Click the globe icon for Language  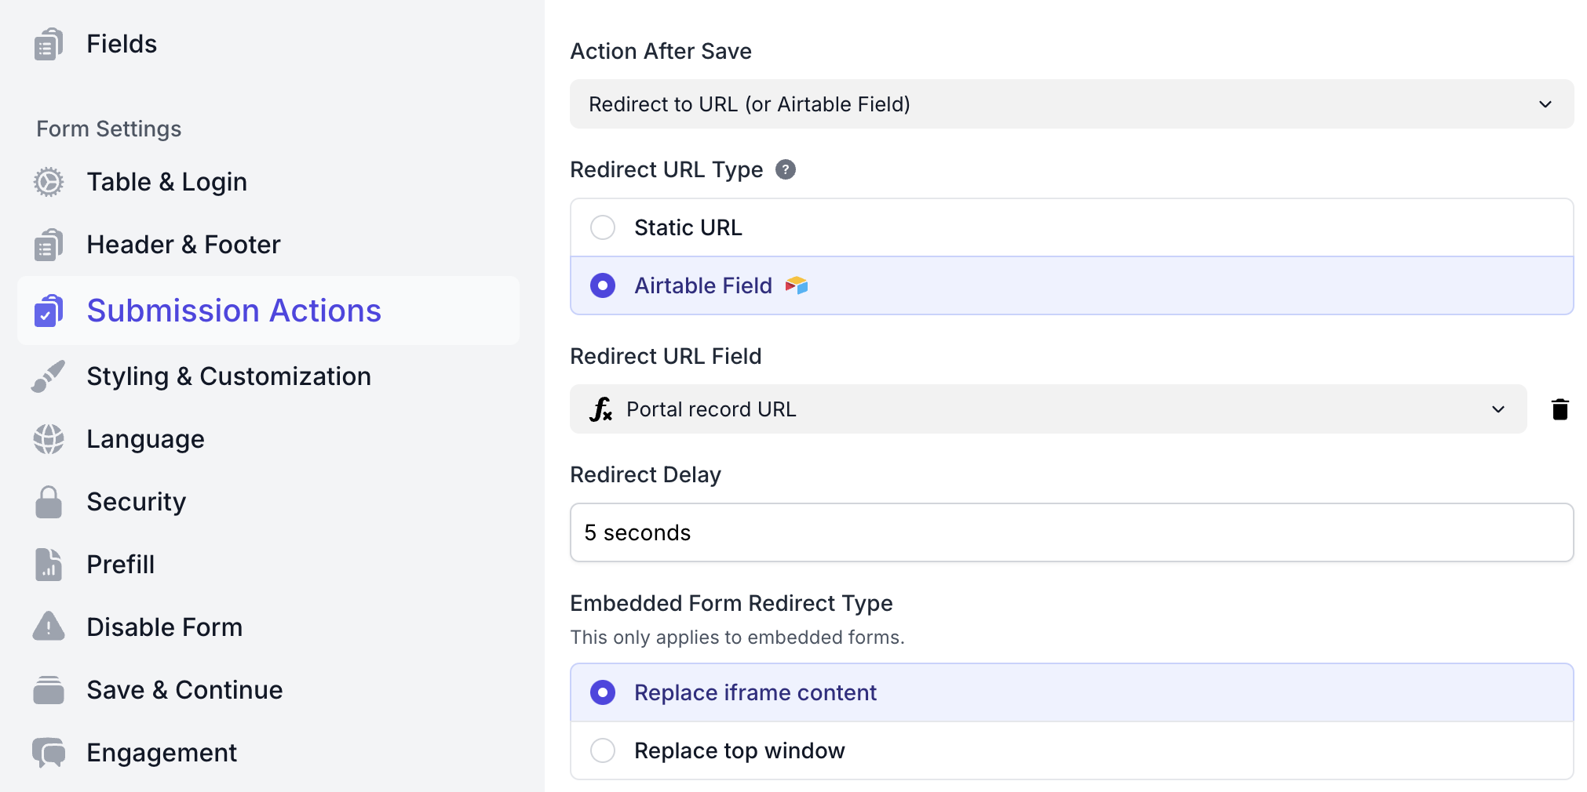[49, 439]
